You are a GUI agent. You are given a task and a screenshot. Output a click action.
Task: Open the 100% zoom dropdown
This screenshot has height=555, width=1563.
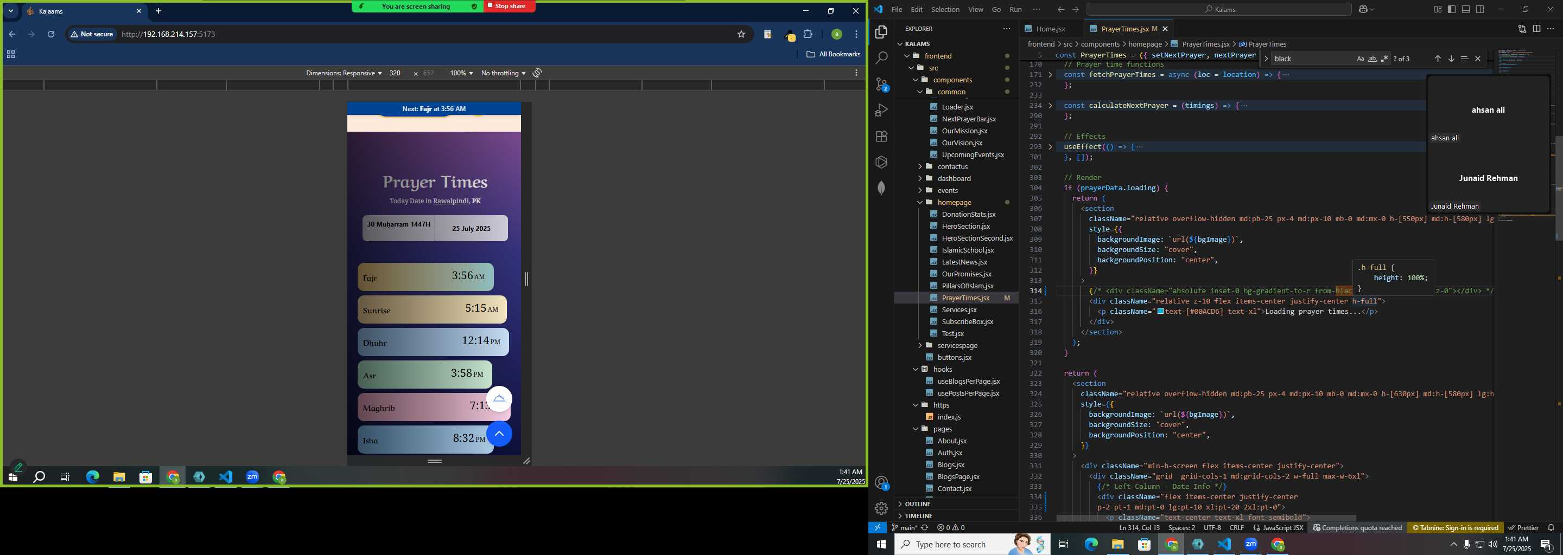coord(461,73)
